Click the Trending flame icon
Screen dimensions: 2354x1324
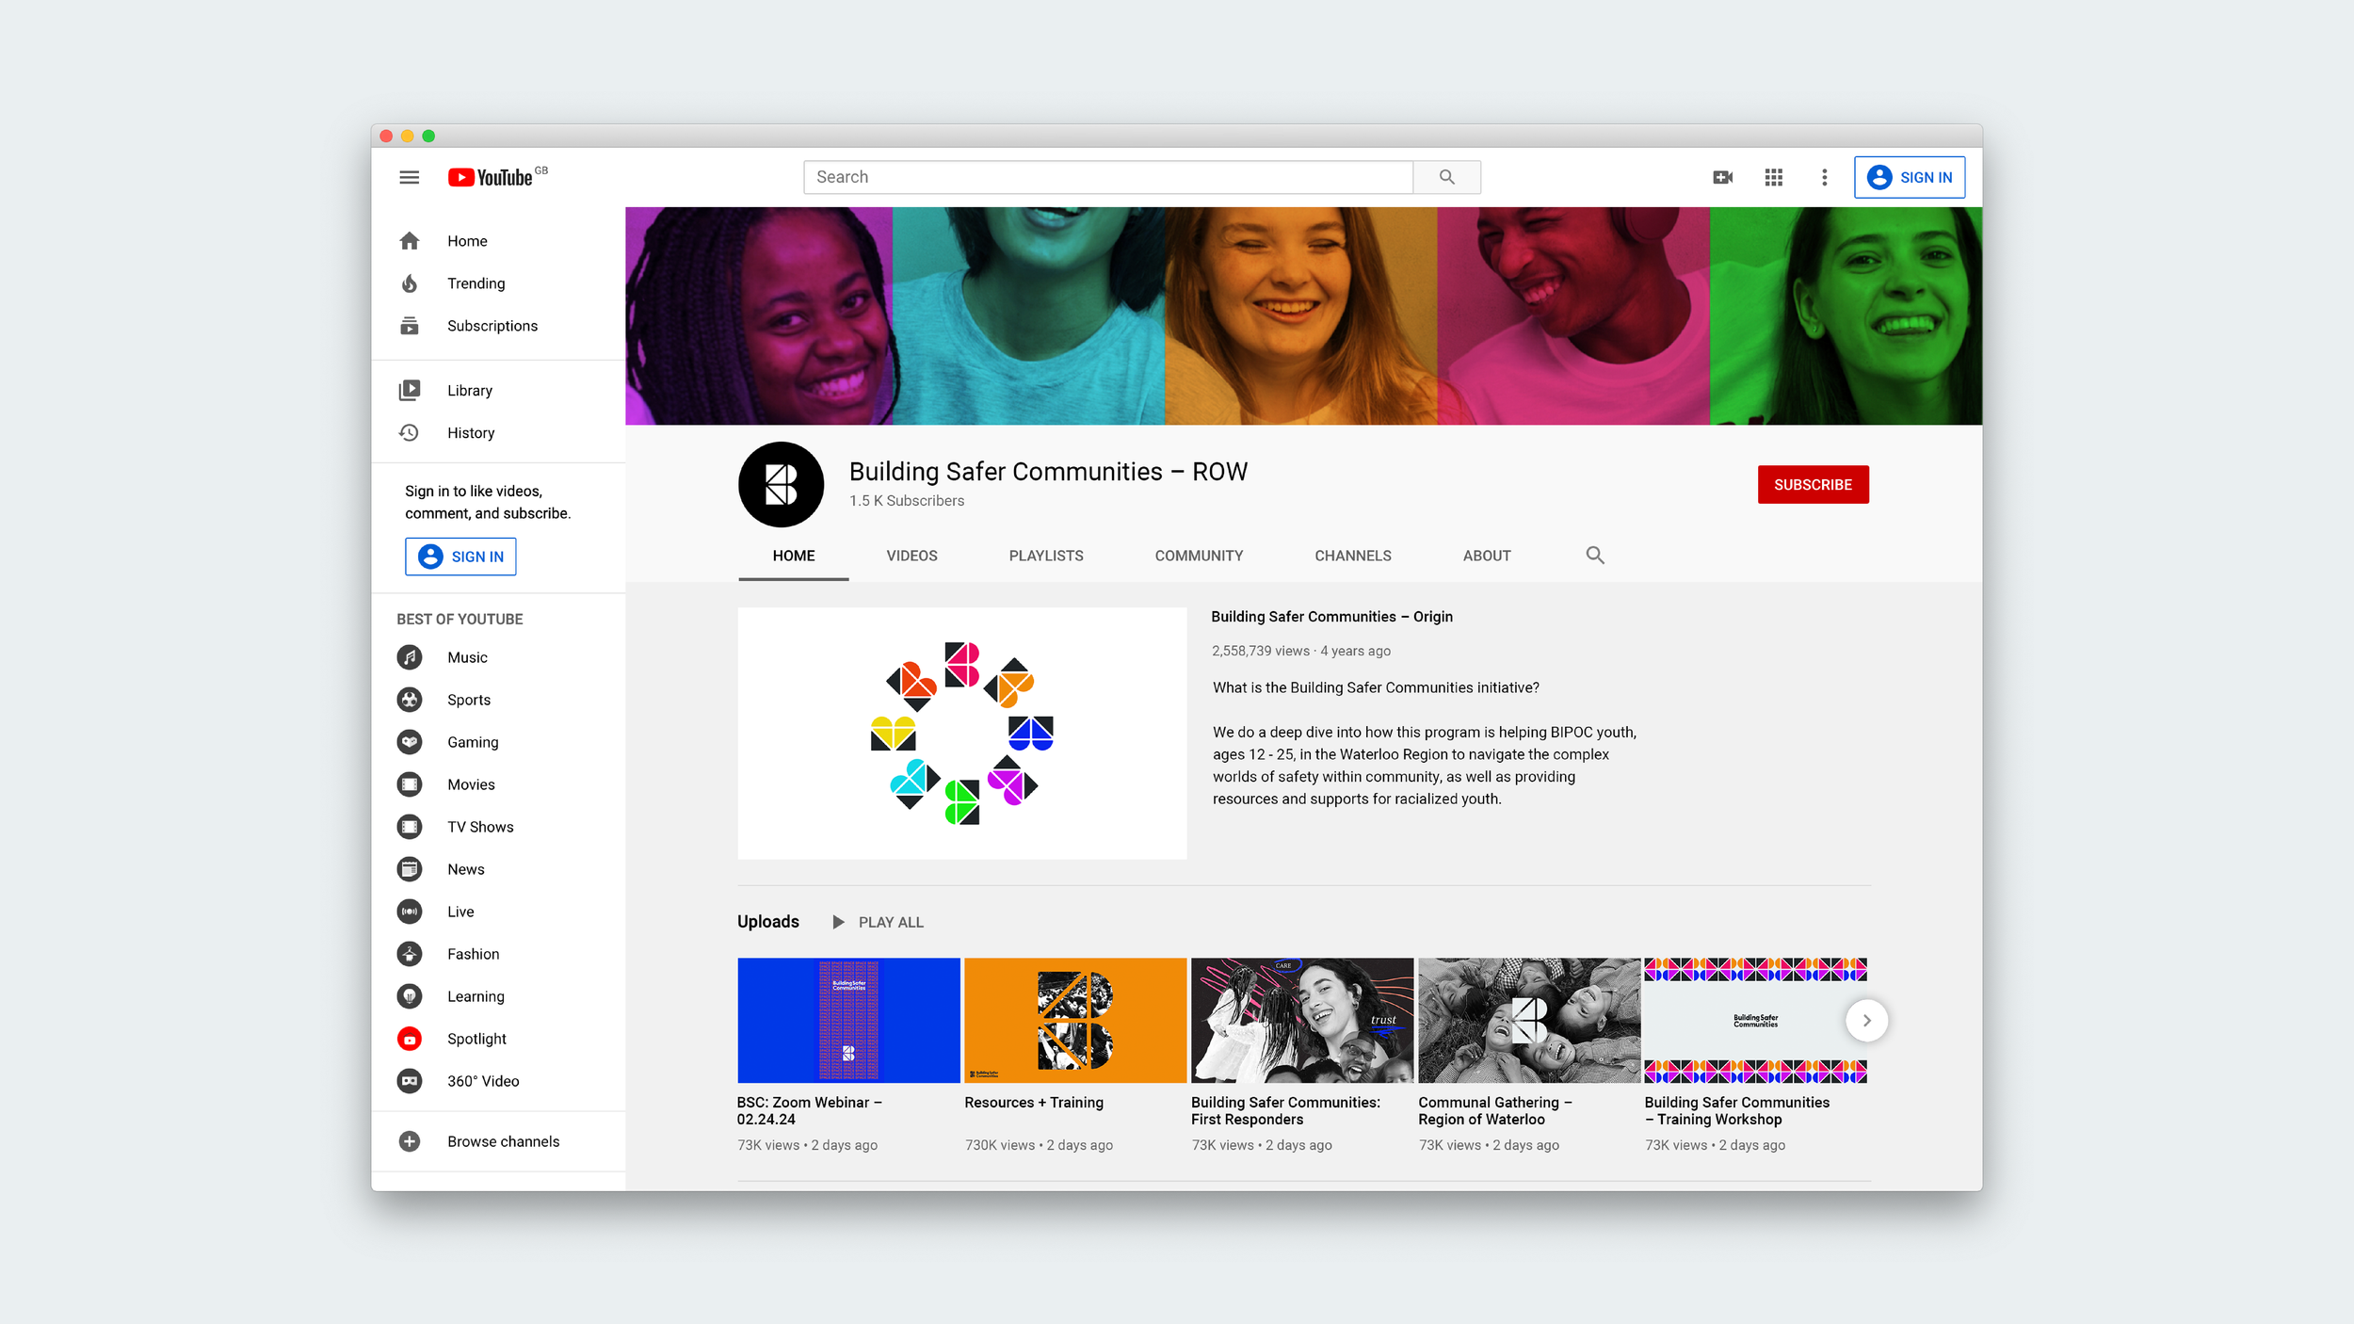(x=409, y=283)
